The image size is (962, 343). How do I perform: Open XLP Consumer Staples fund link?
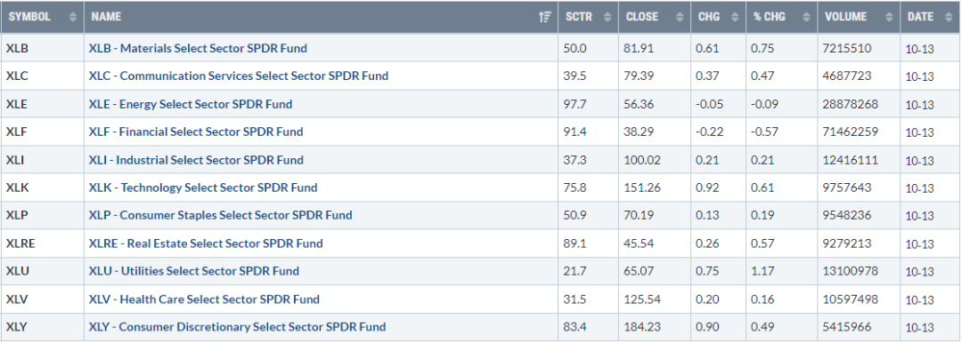[x=221, y=216]
